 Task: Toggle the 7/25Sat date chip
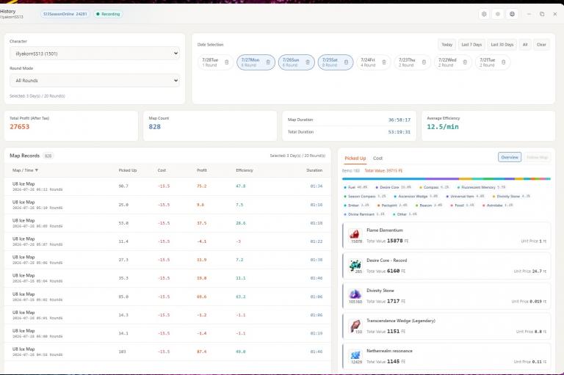[x=335, y=62]
